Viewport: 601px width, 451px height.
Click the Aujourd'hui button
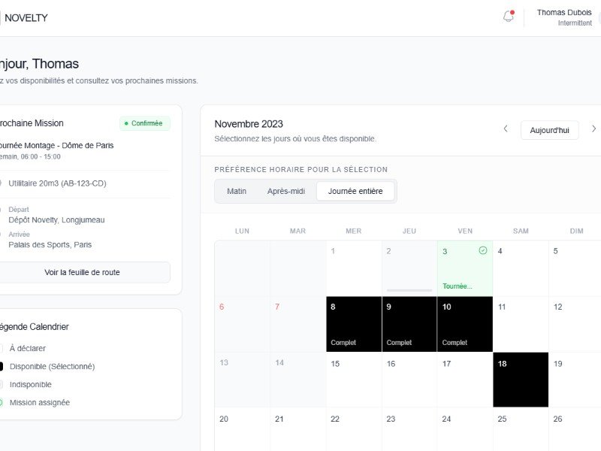pyautogui.click(x=549, y=130)
